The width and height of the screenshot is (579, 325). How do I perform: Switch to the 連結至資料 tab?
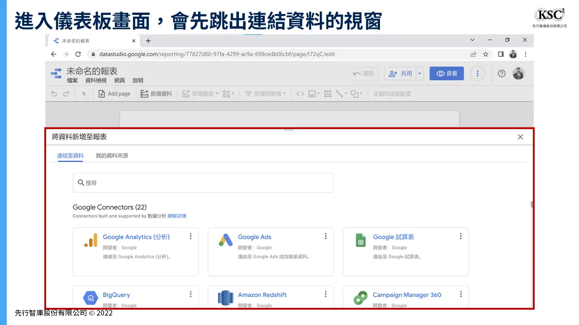pyautogui.click(x=70, y=156)
